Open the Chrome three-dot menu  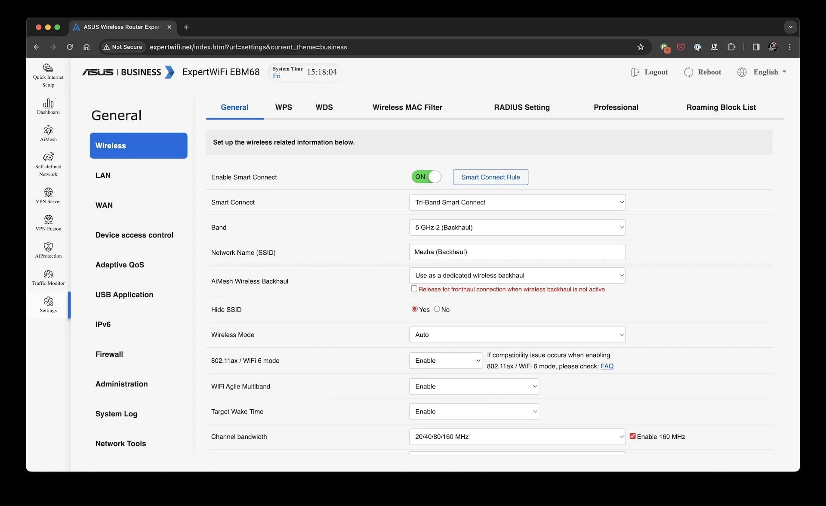click(x=789, y=47)
